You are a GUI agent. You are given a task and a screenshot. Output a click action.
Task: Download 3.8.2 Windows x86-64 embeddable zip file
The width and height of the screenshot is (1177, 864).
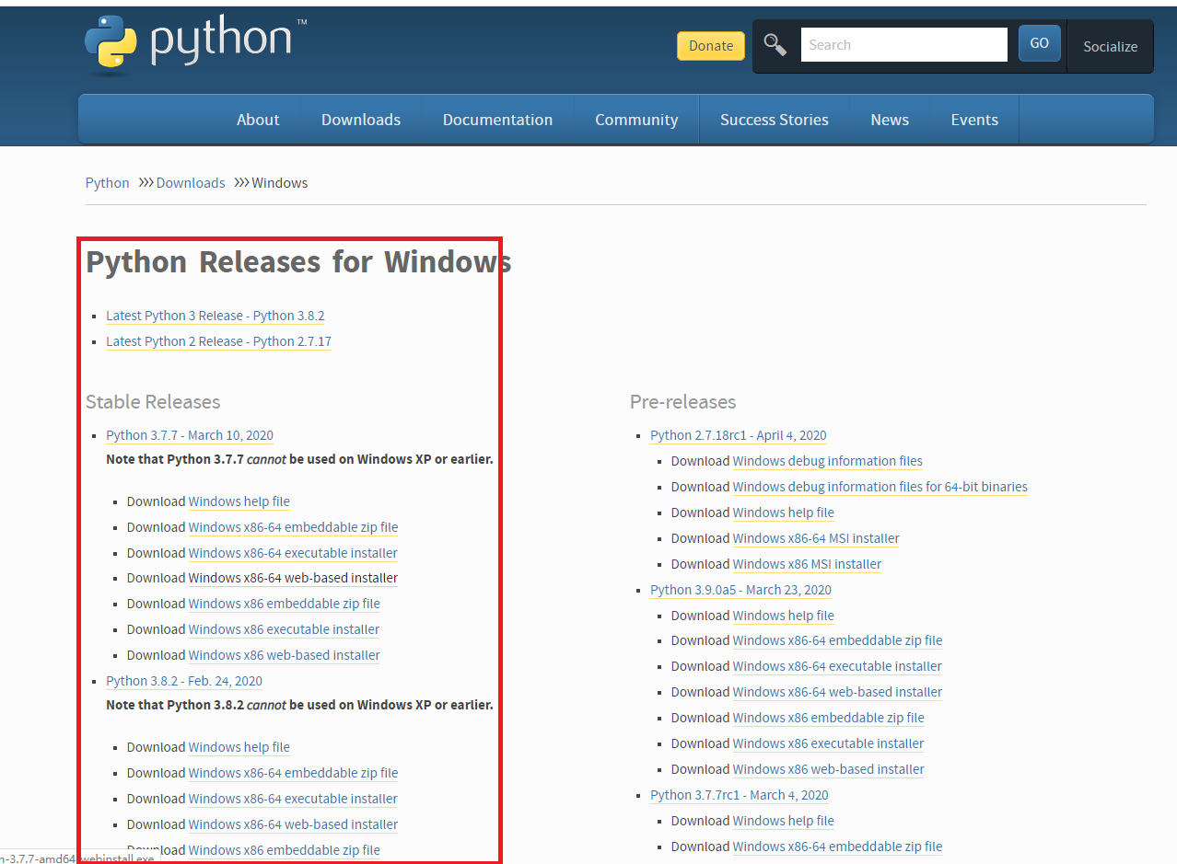(293, 773)
